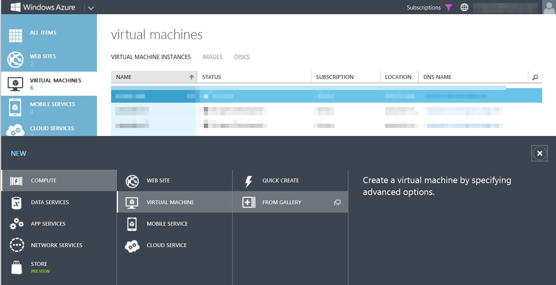Choose Mobile Service in the New panel
The width and height of the screenshot is (556, 285).
175,224
